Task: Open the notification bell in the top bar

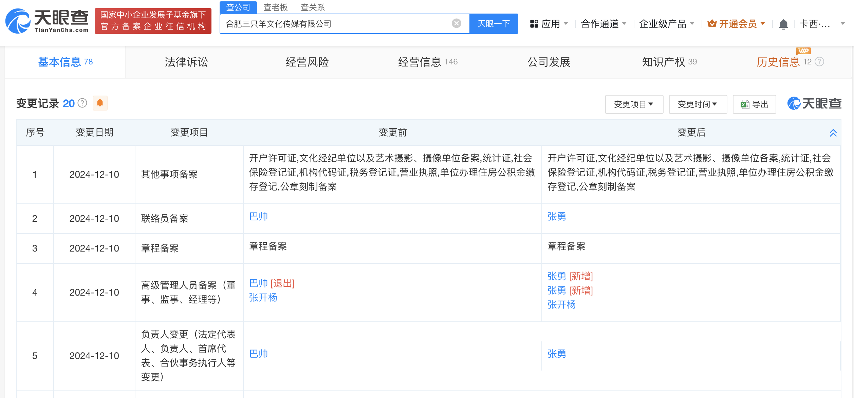Action: 783,24
